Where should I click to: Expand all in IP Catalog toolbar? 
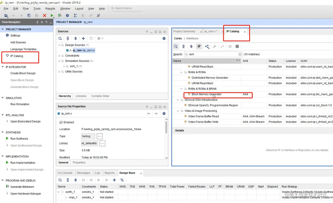(x=191, y=46)
